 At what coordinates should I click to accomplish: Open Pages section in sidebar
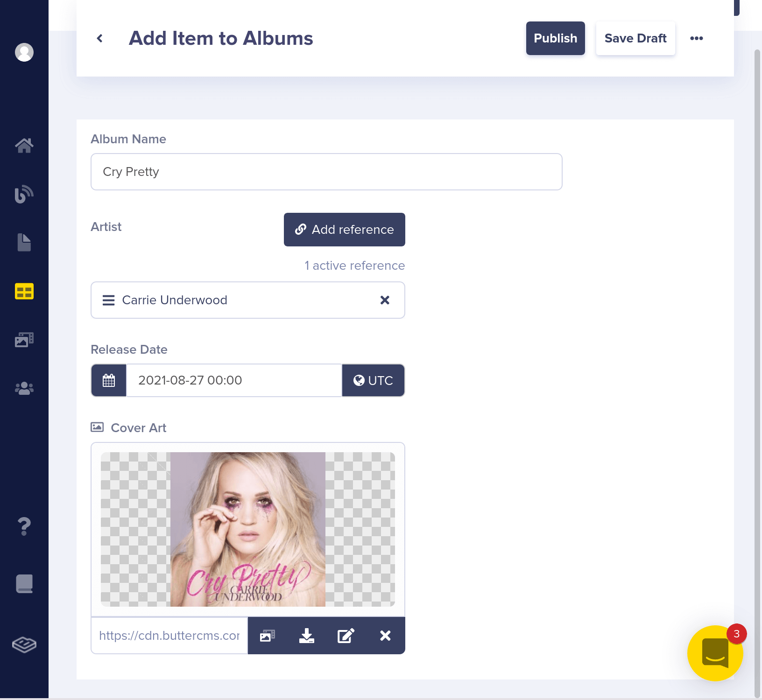(x=24, y=243)
